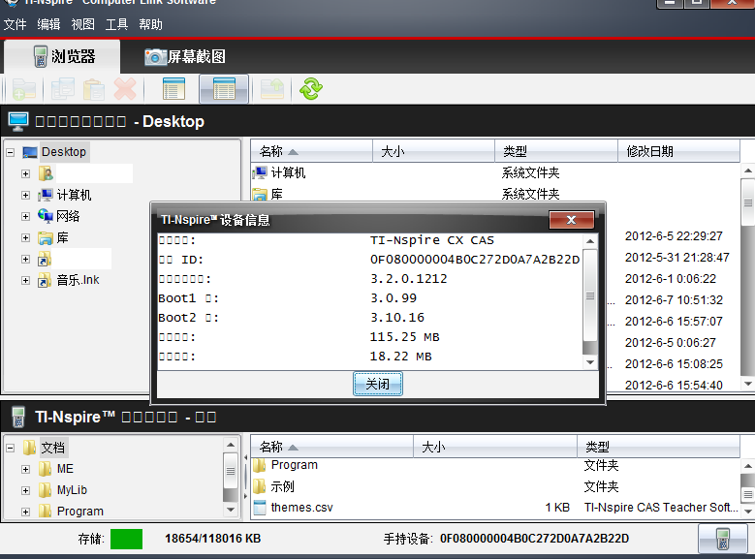Select Desktop in the computer tree
This screenshot has height=559, width=755.
pos(64,152)
